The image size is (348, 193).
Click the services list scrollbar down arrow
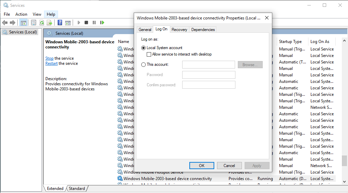pyautogui.click(x=344, y=182)
